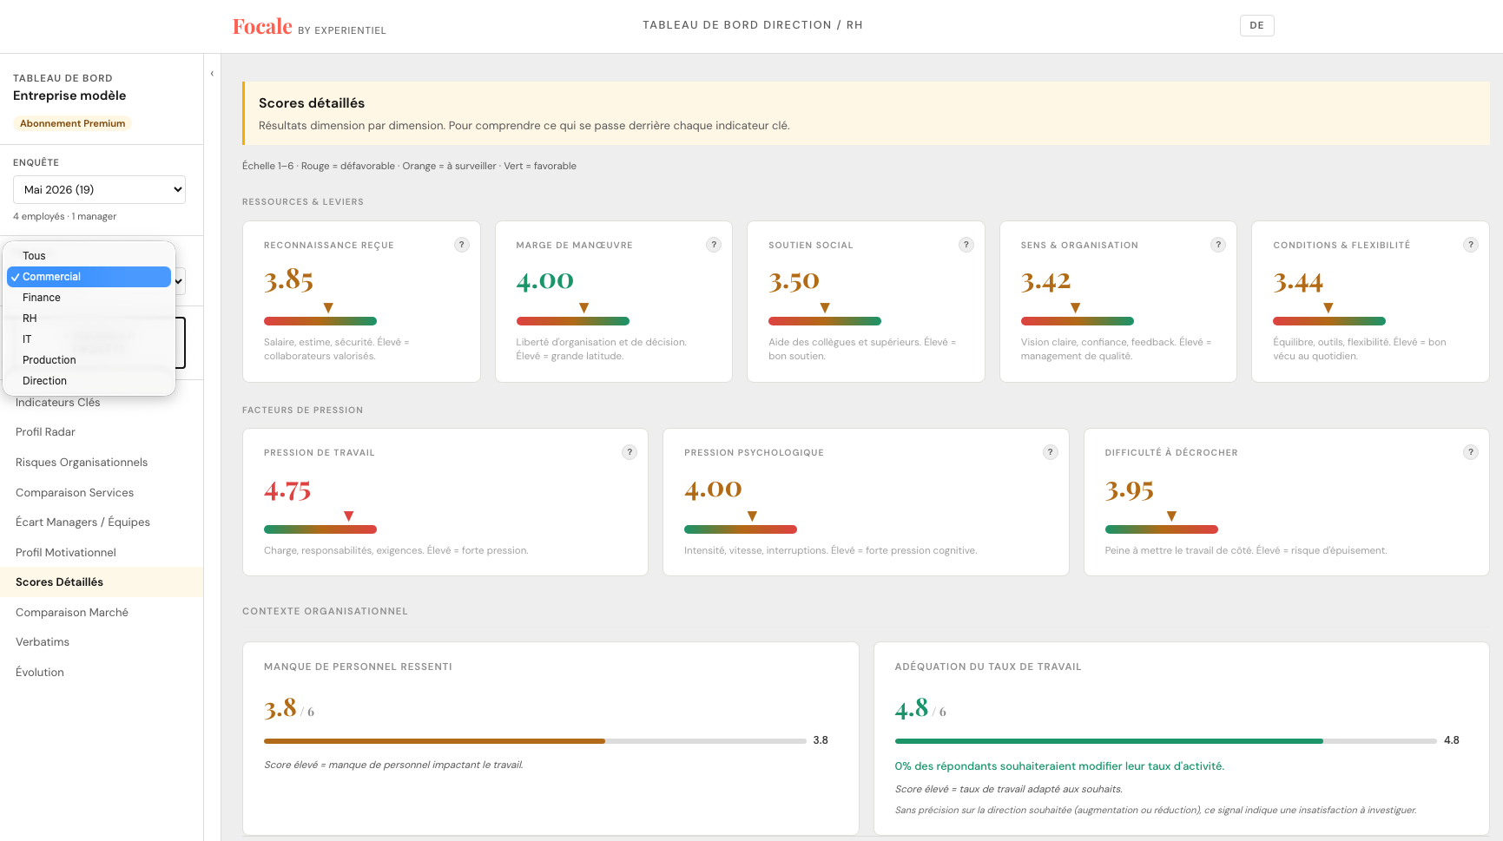Screen dimensions: 1503x841
Task: Open Comparaison Services section
Action: (102, 492)
